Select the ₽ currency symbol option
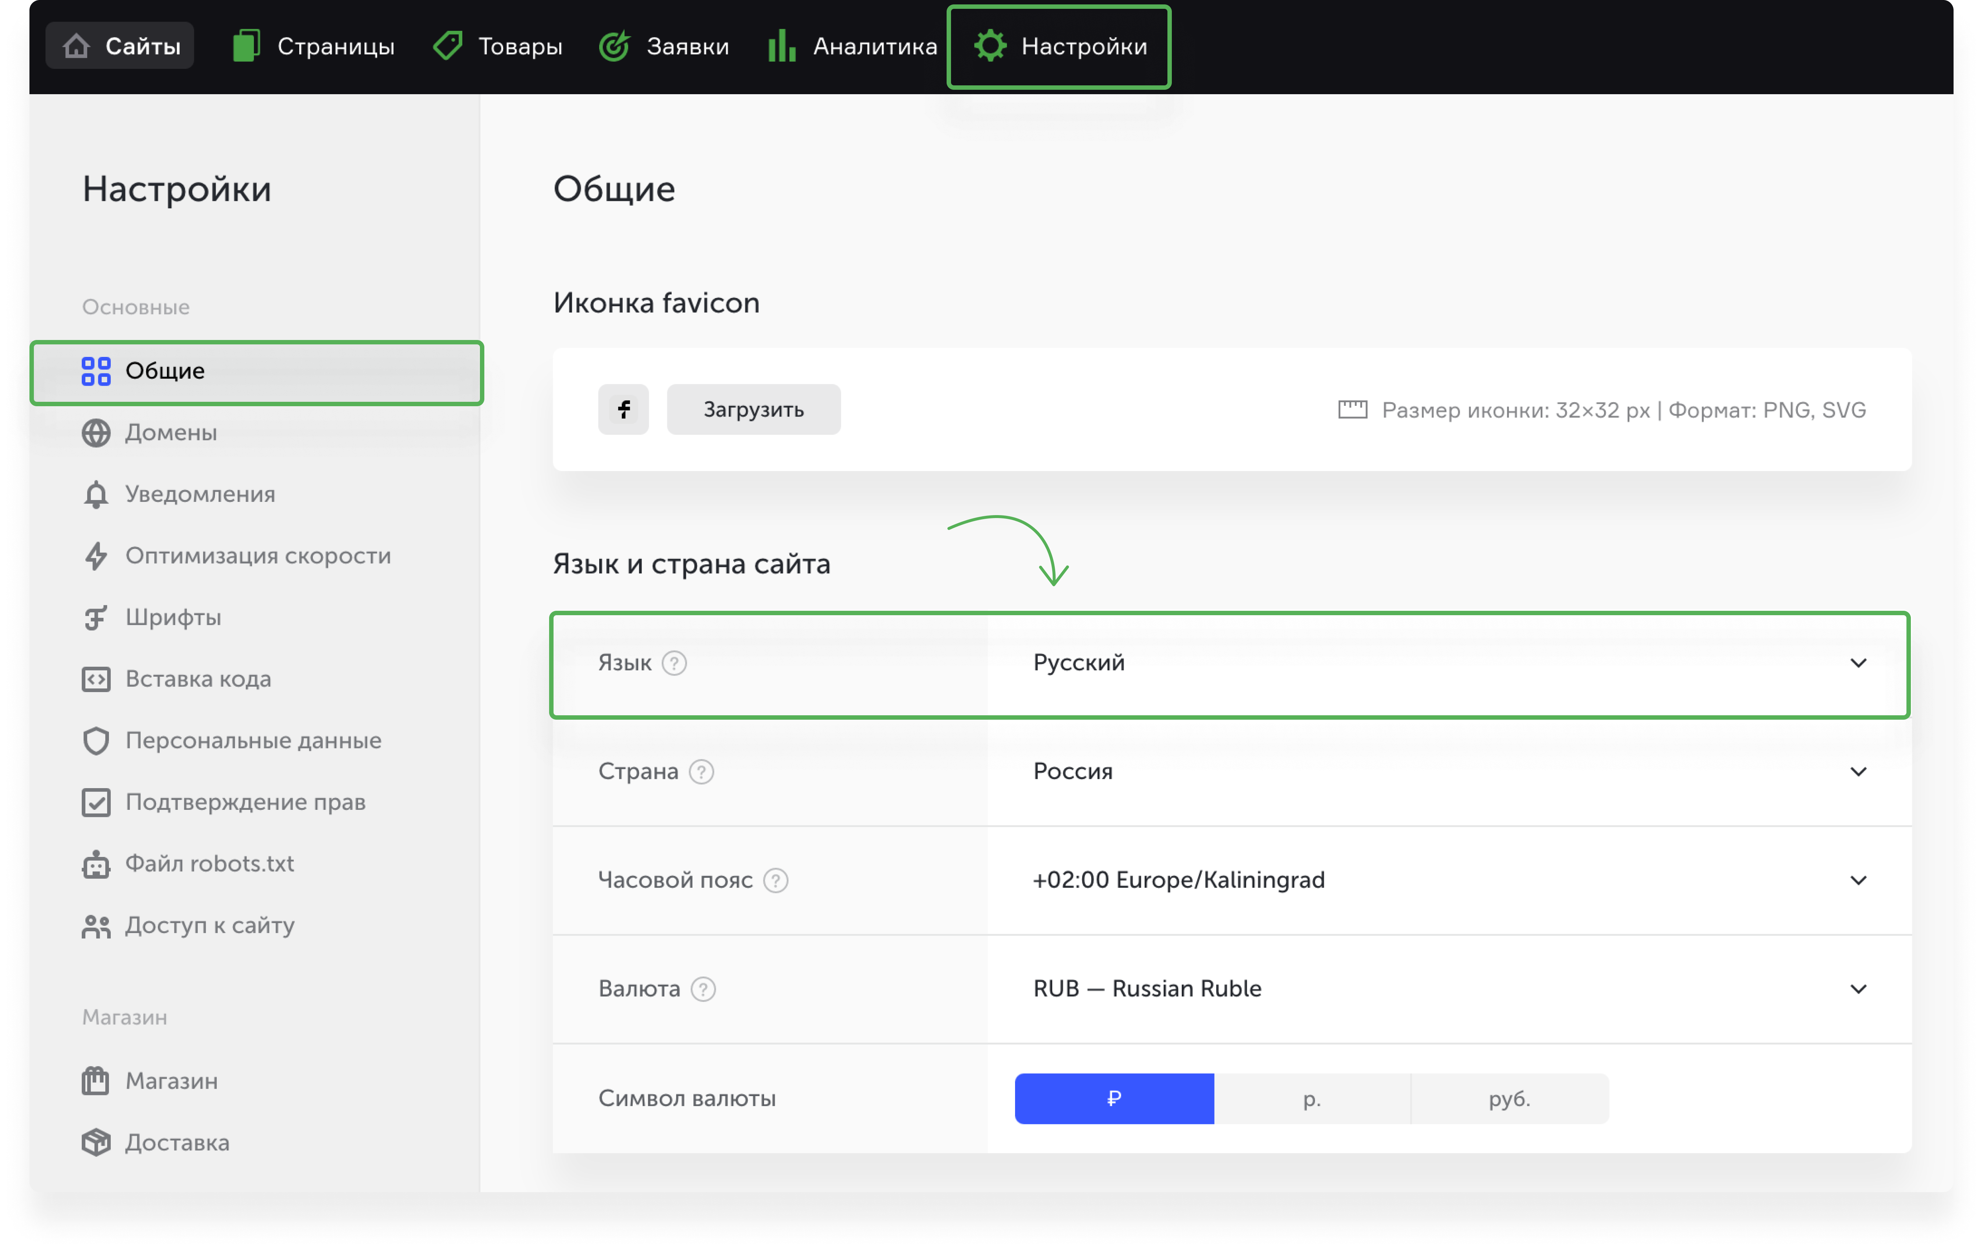 (x=1113, y=1098)
